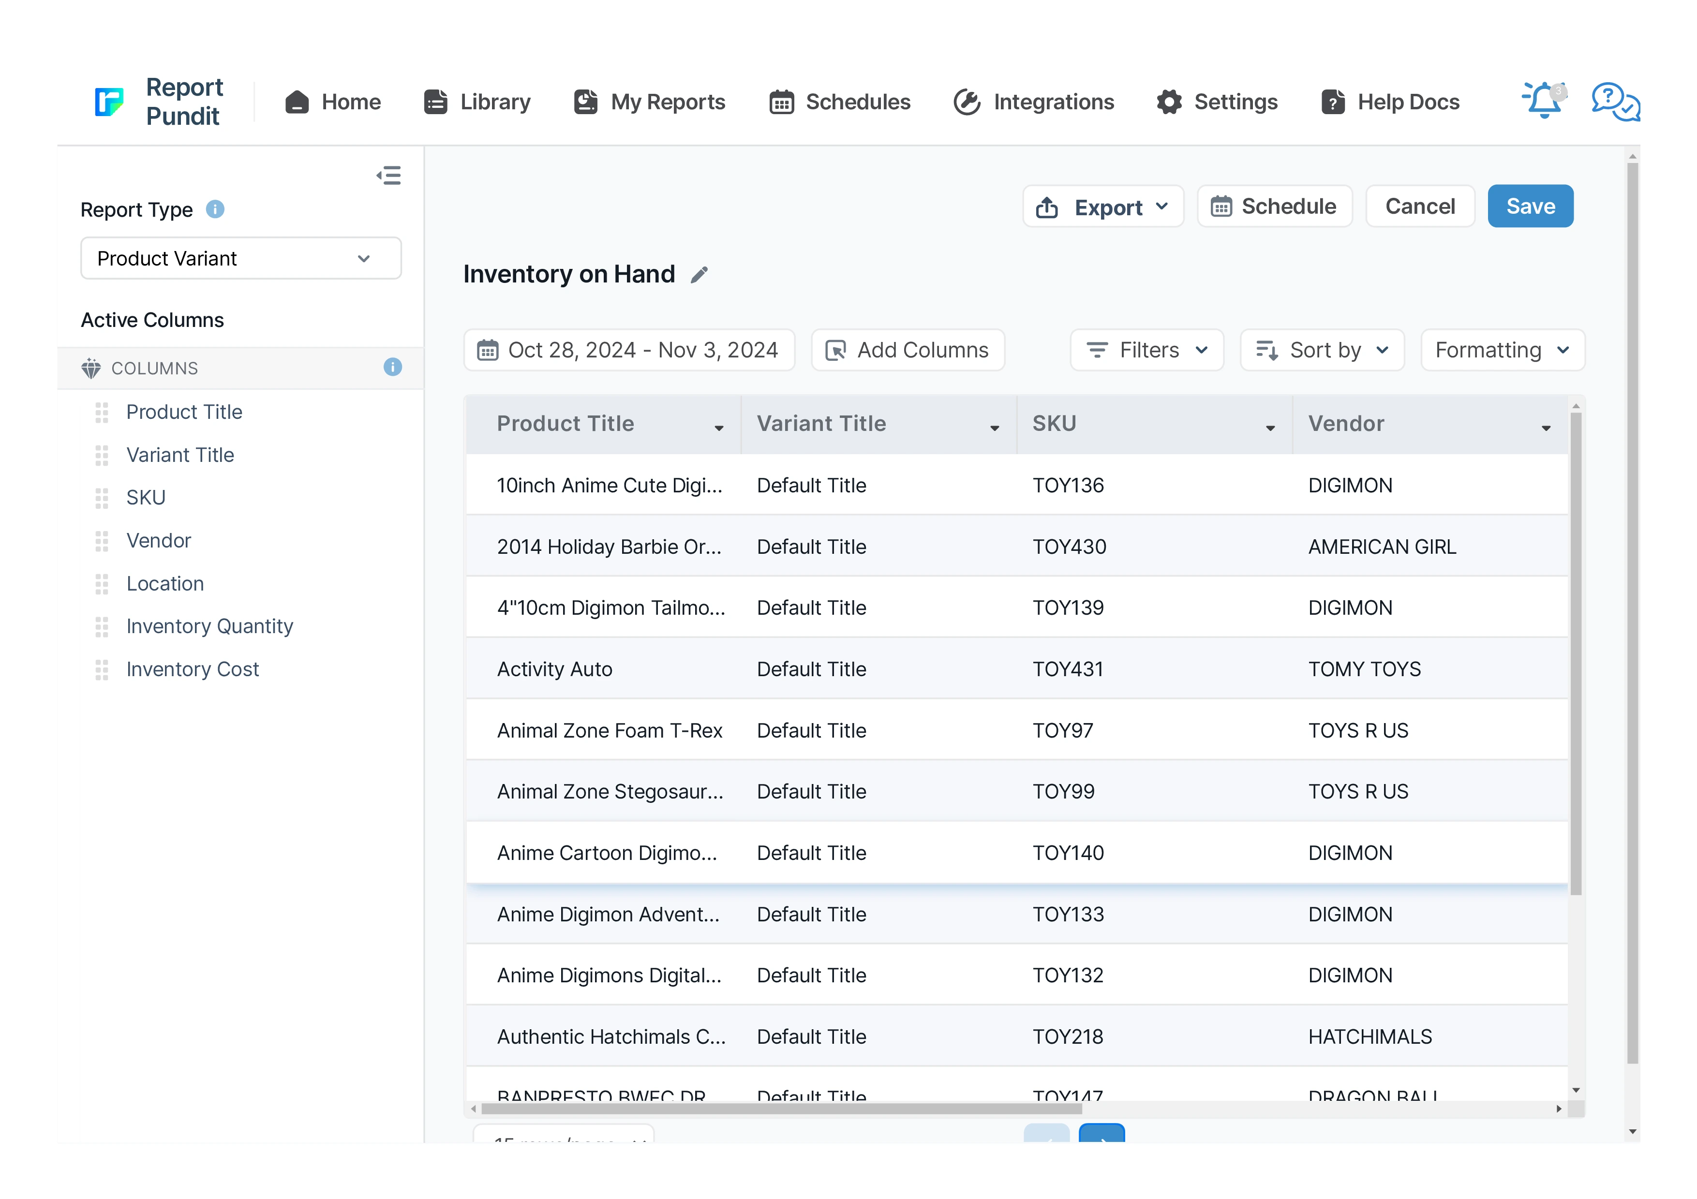Open the Vendor column header menu arrow
Viewport: 1697px width, 1199px height.
(1546, 429)
